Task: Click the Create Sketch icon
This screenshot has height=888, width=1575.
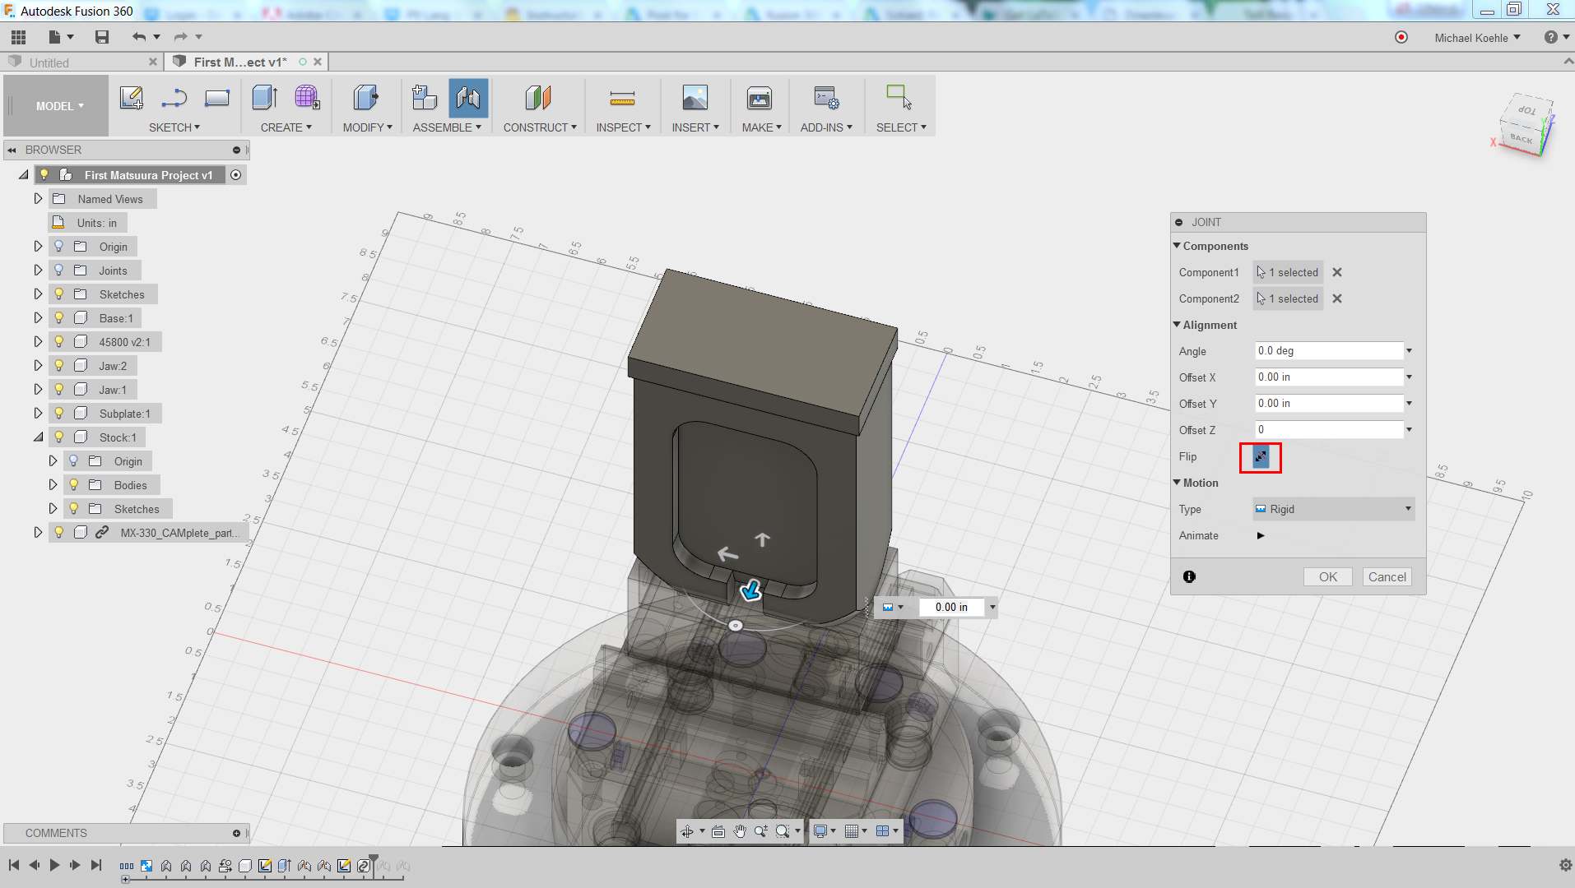Action: click(132, 98)
